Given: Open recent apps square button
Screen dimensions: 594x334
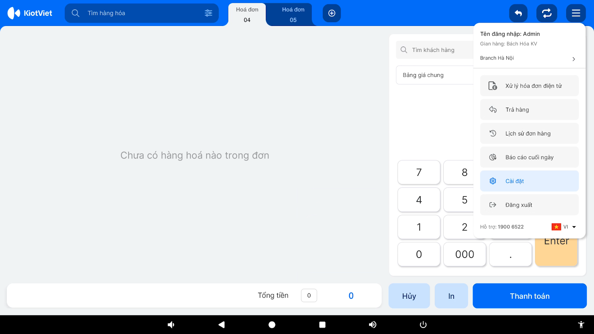Looking at the screenshot, I should point(322,325).
